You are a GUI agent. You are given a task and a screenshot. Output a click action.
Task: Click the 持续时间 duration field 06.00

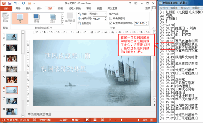pos(98,19)
